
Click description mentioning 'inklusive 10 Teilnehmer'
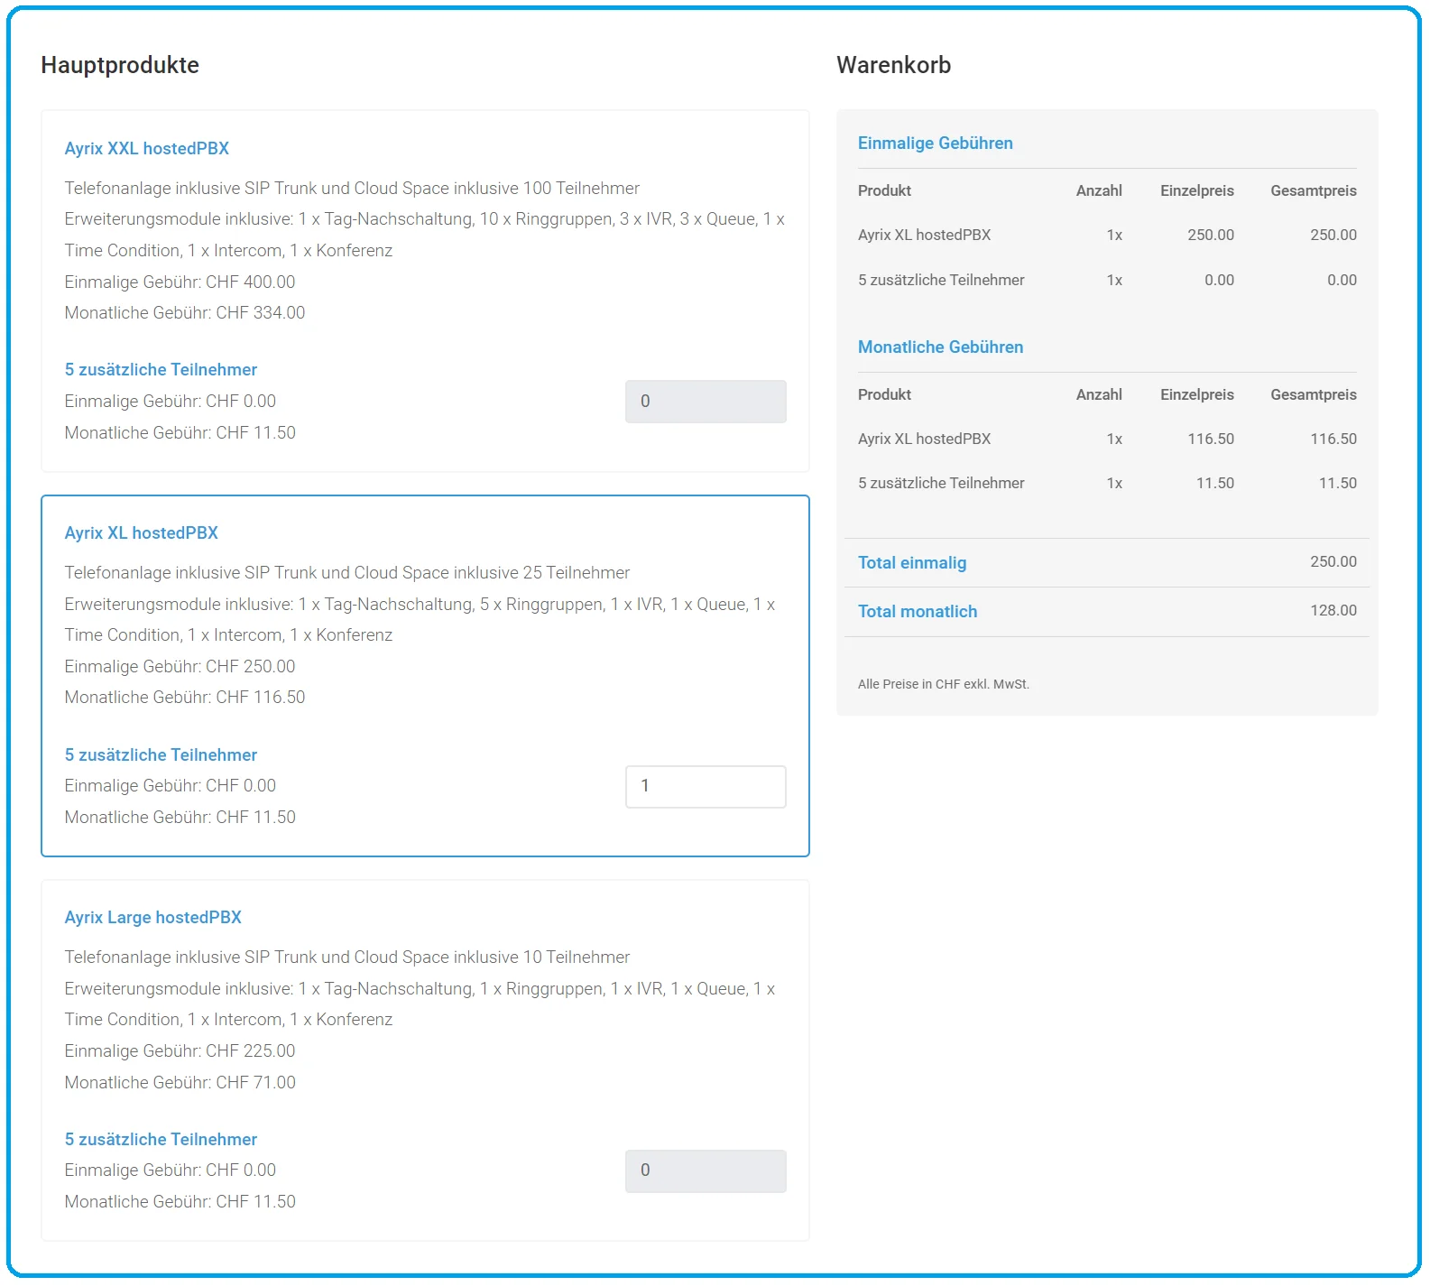(x=346, y=957)
